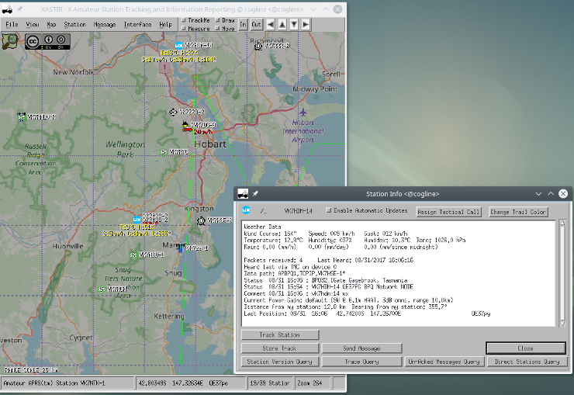This screenshot has height=395, width=574.
Task: Select the blue station marker at Margate
Action: (x=180, y=248)
